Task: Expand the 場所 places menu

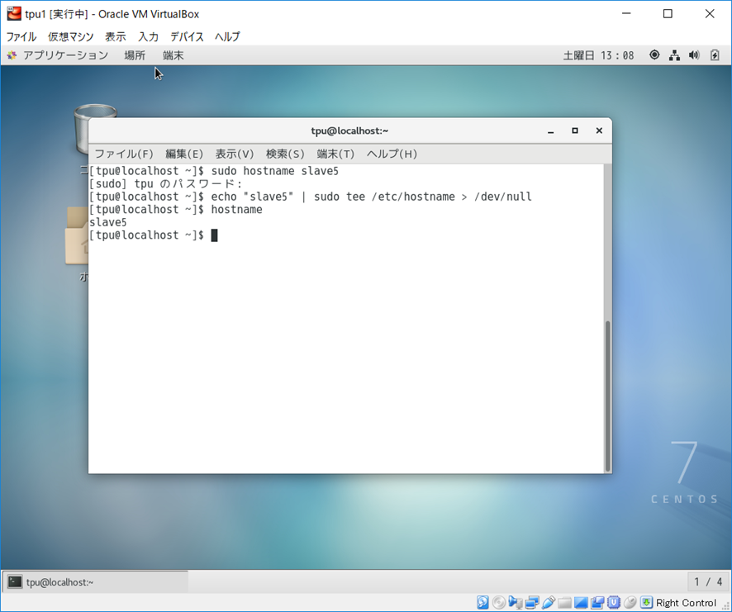Action: pyautogui.click(x=135, y=55)
